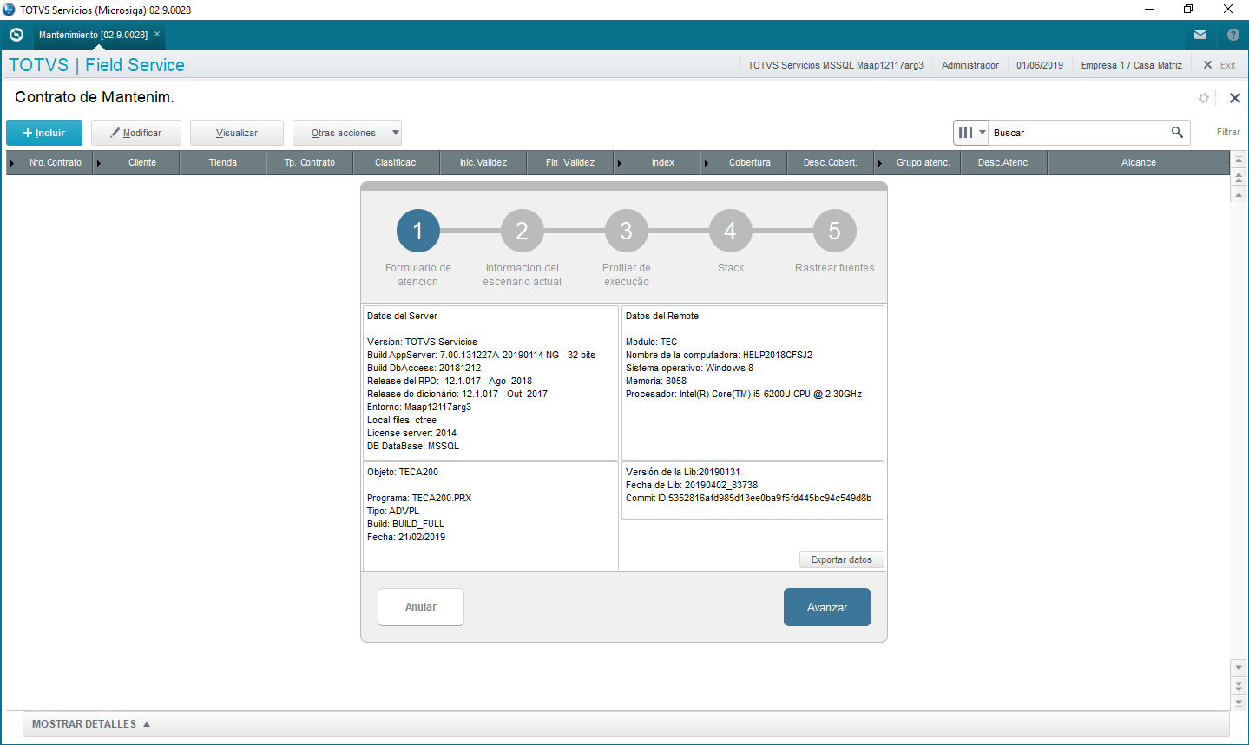Close the Contrato de Mantenim. panel
This screenshot has width=1249, height=745.
(x=1234, y=98)
